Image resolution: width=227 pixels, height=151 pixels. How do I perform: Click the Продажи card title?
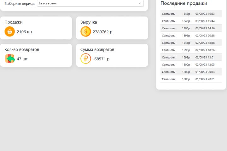tap(14, 22)
